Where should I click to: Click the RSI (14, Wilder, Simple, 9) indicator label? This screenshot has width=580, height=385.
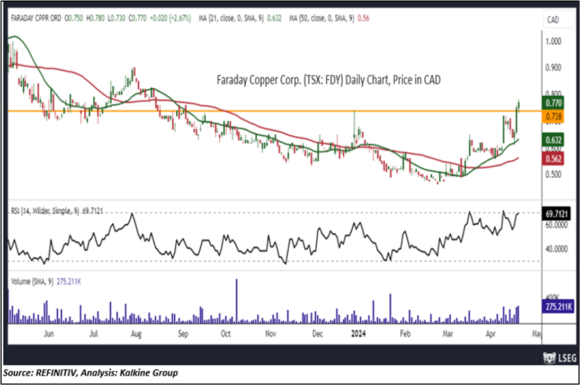click(45, 211)
